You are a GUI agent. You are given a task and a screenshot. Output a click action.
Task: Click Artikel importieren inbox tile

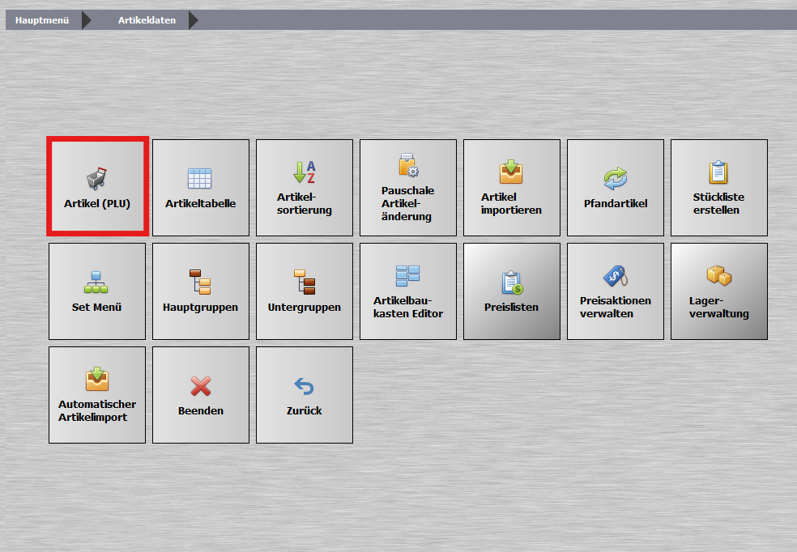click(512, 187)
